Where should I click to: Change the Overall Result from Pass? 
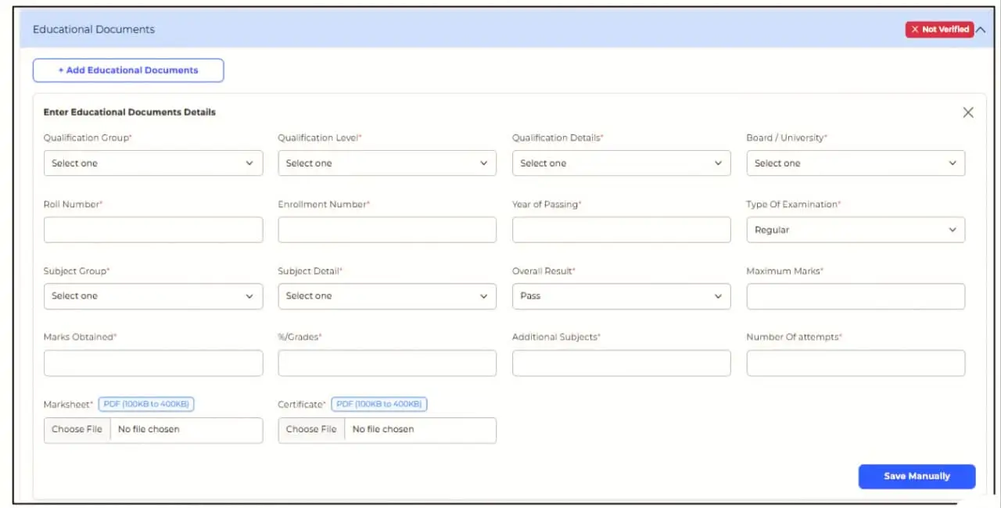tap(620, 295)
